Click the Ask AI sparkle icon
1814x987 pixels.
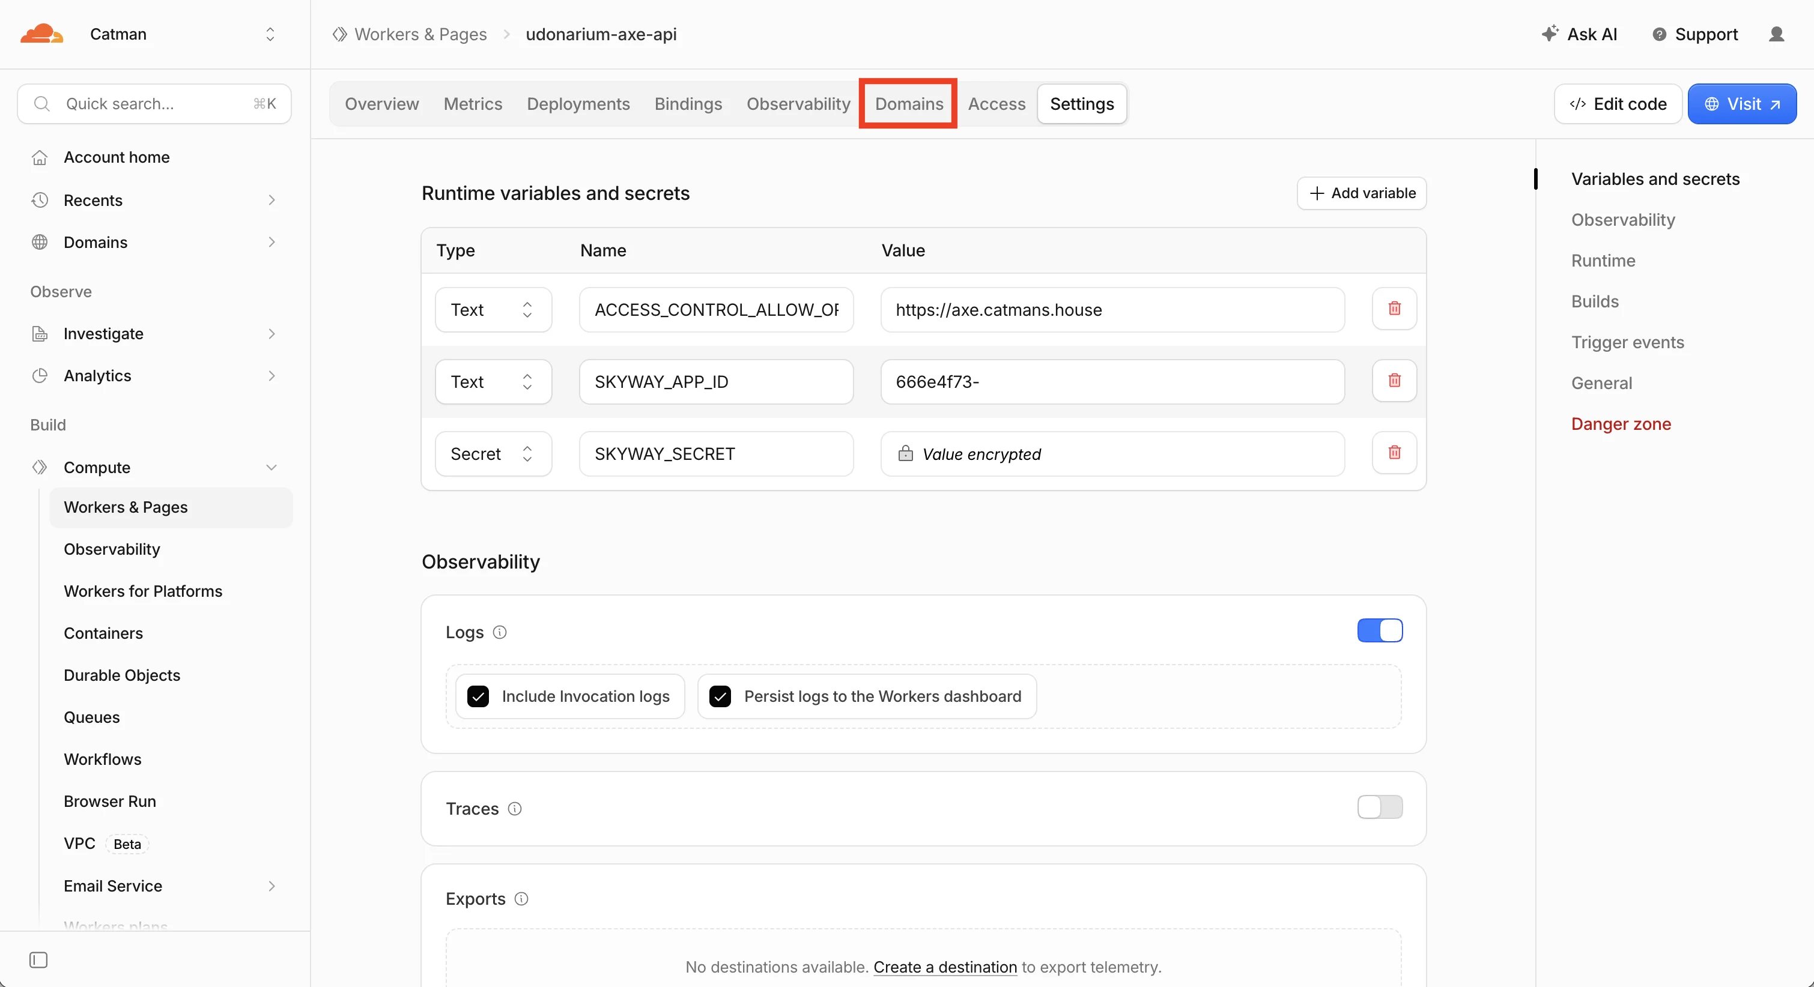click(1549, 33)
